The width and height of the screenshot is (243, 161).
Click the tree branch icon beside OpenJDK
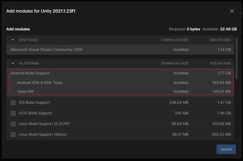(12, 90)
